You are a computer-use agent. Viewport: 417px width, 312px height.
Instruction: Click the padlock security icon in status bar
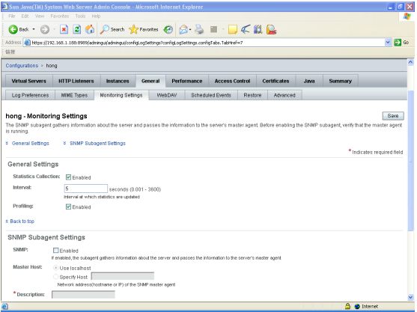(x=347, y=306)
